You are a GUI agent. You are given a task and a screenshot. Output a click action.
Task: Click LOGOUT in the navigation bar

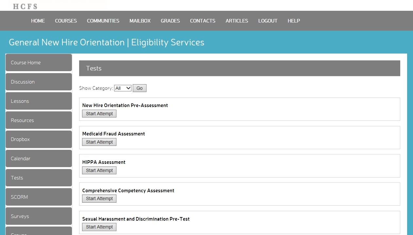[x=267, y=21]
